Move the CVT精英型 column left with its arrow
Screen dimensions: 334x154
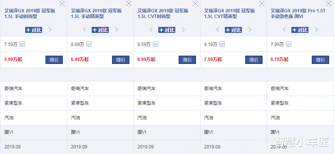[x=217, y=30]
